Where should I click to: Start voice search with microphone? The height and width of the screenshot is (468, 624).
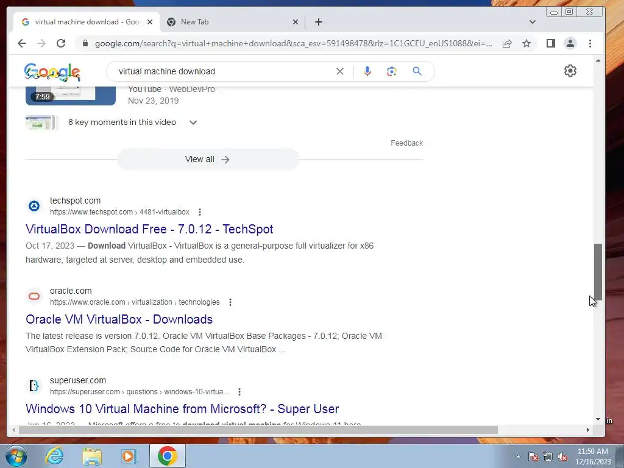[x=367, y=71]
